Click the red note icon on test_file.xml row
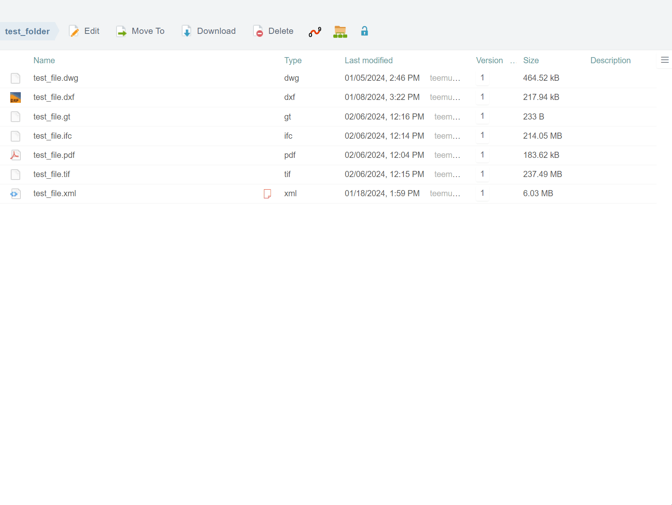This screenshot has width=672, height=505. coord(267,194)
